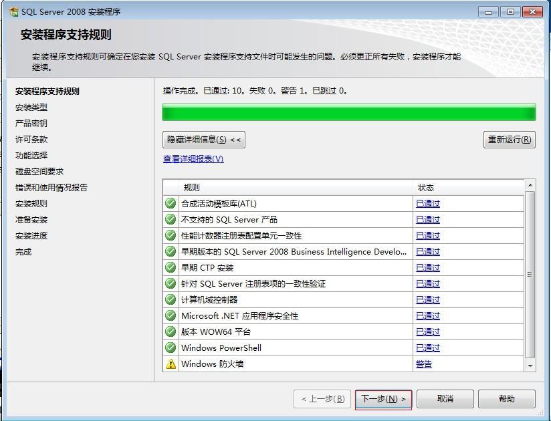Select 产品密钥 step in sidebar

click(31, 123)
